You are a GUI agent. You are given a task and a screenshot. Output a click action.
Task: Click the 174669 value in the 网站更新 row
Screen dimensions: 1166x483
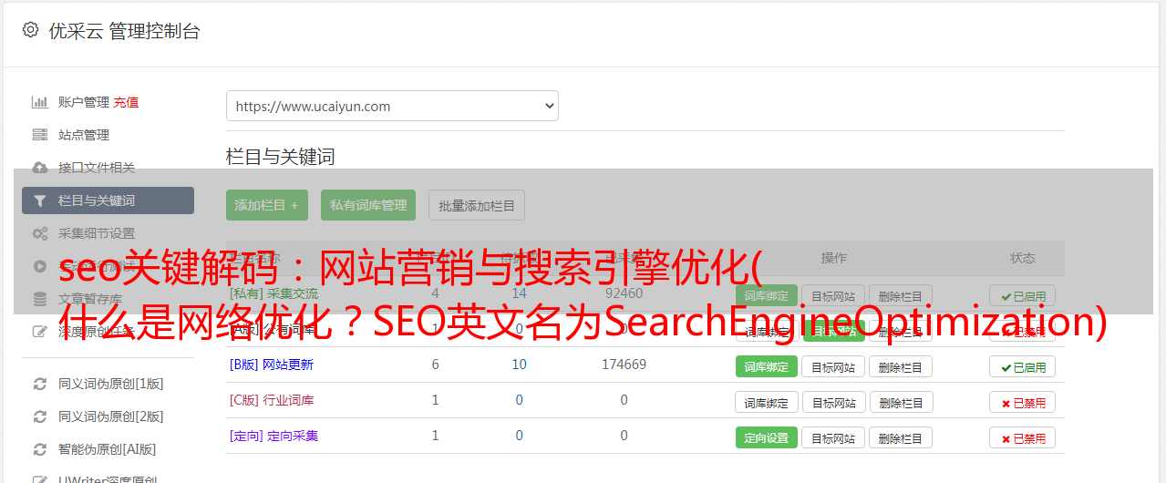coord(624,365)
